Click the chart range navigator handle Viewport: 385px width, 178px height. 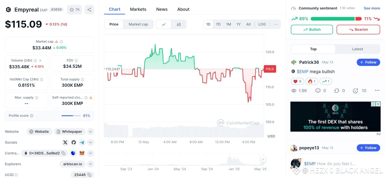tap(263, 159)
